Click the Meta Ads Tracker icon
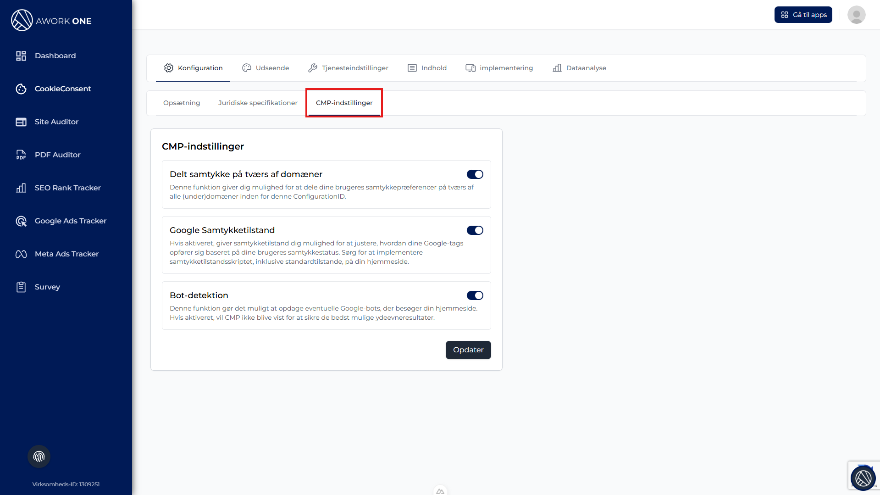880x495 pixels. click(21, 254)
